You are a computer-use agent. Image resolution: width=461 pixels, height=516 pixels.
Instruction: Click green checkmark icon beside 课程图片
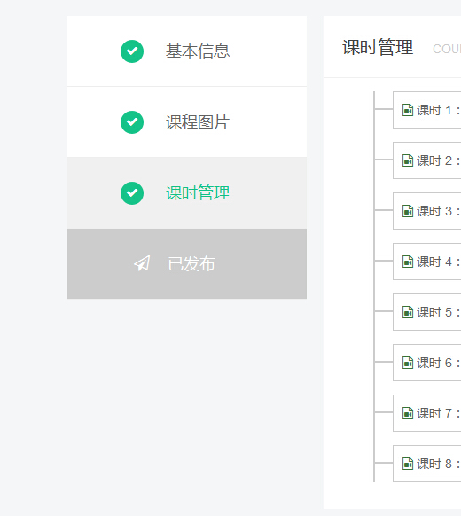[x=132, y=122]
